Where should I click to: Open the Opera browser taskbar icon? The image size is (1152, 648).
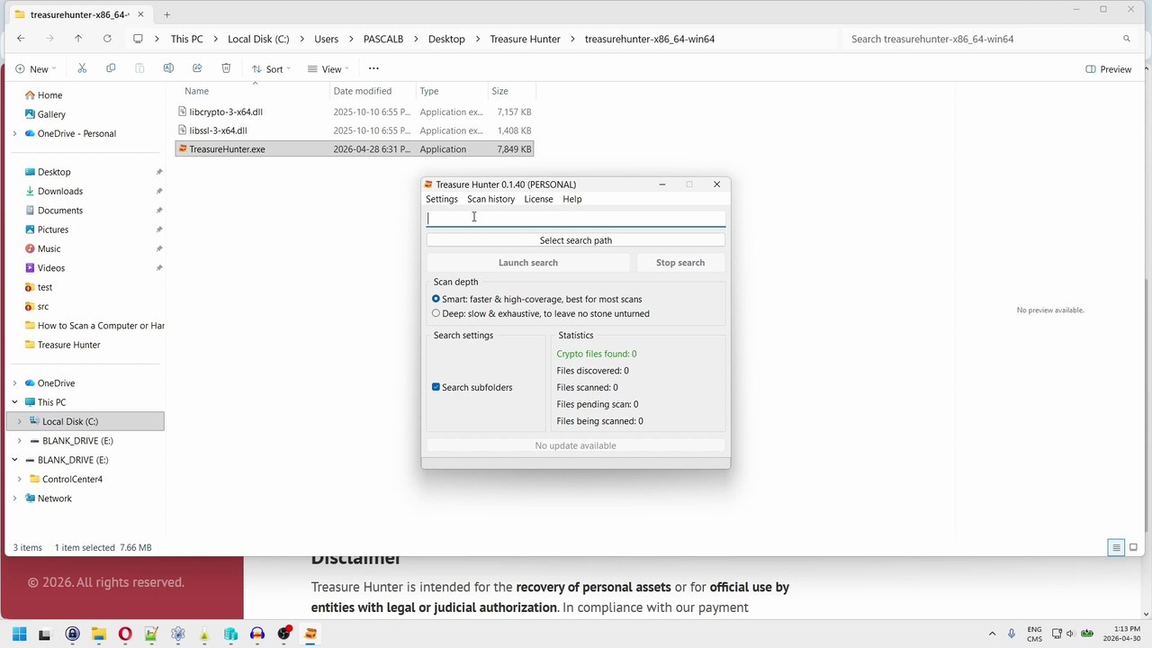coord(125,634)
